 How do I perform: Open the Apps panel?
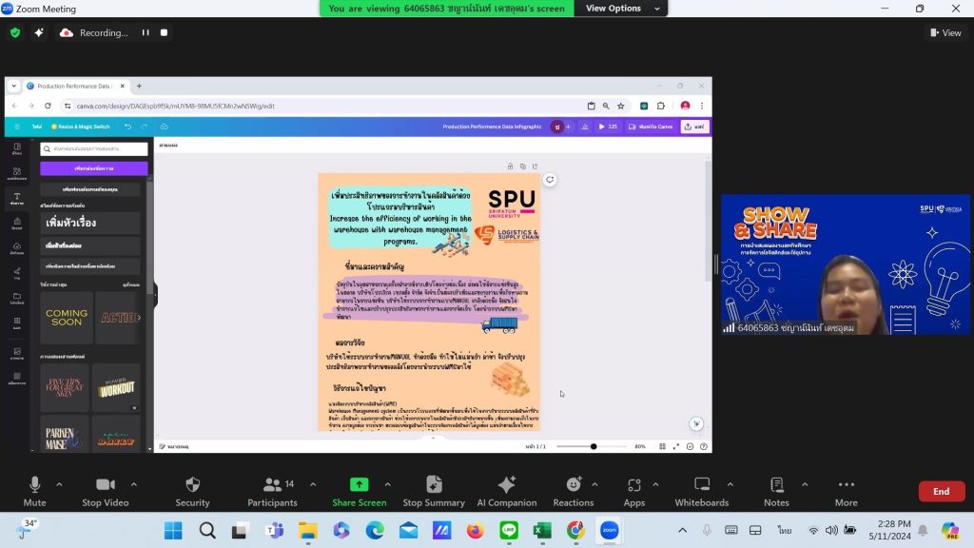coord(633,491)
